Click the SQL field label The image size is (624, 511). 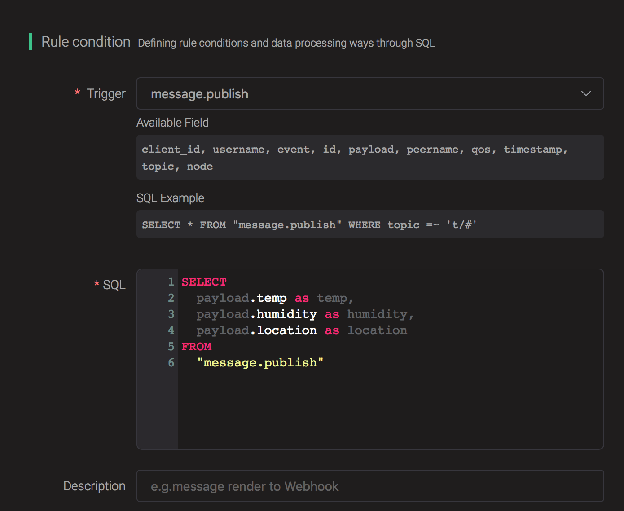click(114, 285)
